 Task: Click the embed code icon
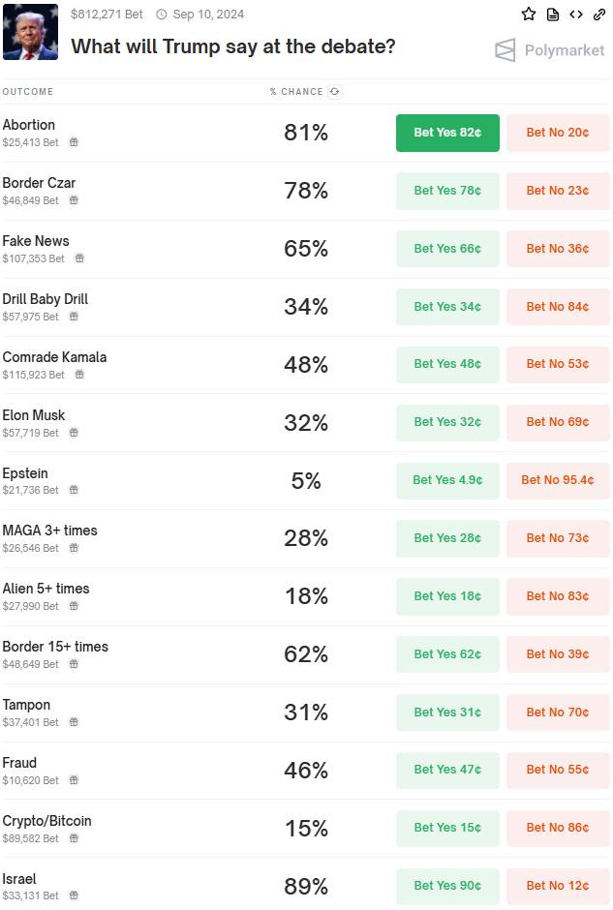(x=576, y=14)
